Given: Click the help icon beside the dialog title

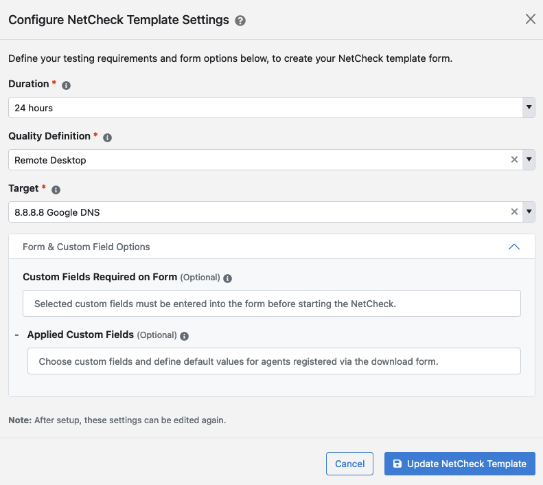Looking at the screenshot, I should [240, 21].
